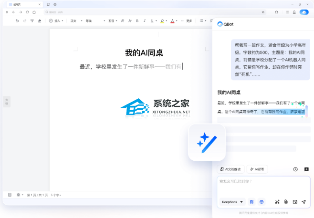Activate the format painter tool
The height and width of the screenshot is (218, 314).
coord(32,21)
